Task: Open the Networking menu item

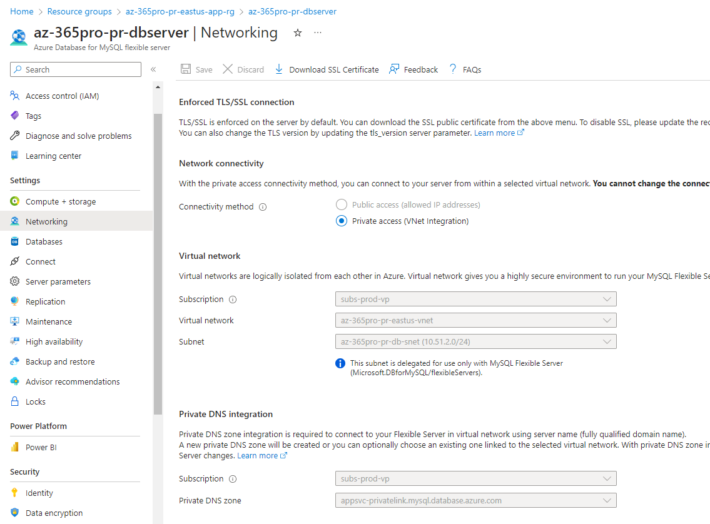Action: [76, 221]
